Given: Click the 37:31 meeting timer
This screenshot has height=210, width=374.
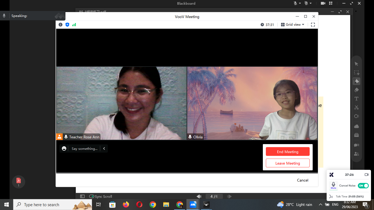Looking at the screenshot, I should [267, 25].
